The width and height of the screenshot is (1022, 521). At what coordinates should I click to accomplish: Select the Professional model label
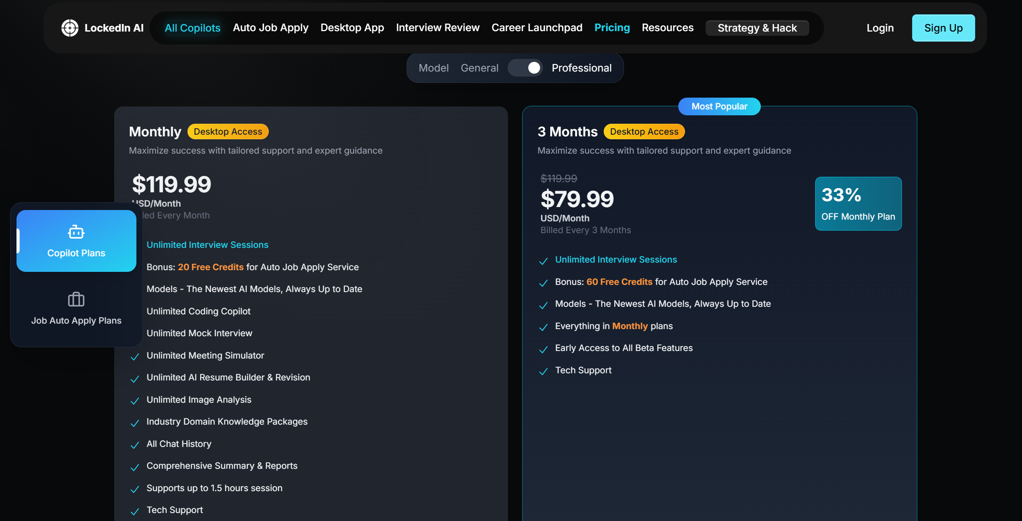tap(582, 68)
